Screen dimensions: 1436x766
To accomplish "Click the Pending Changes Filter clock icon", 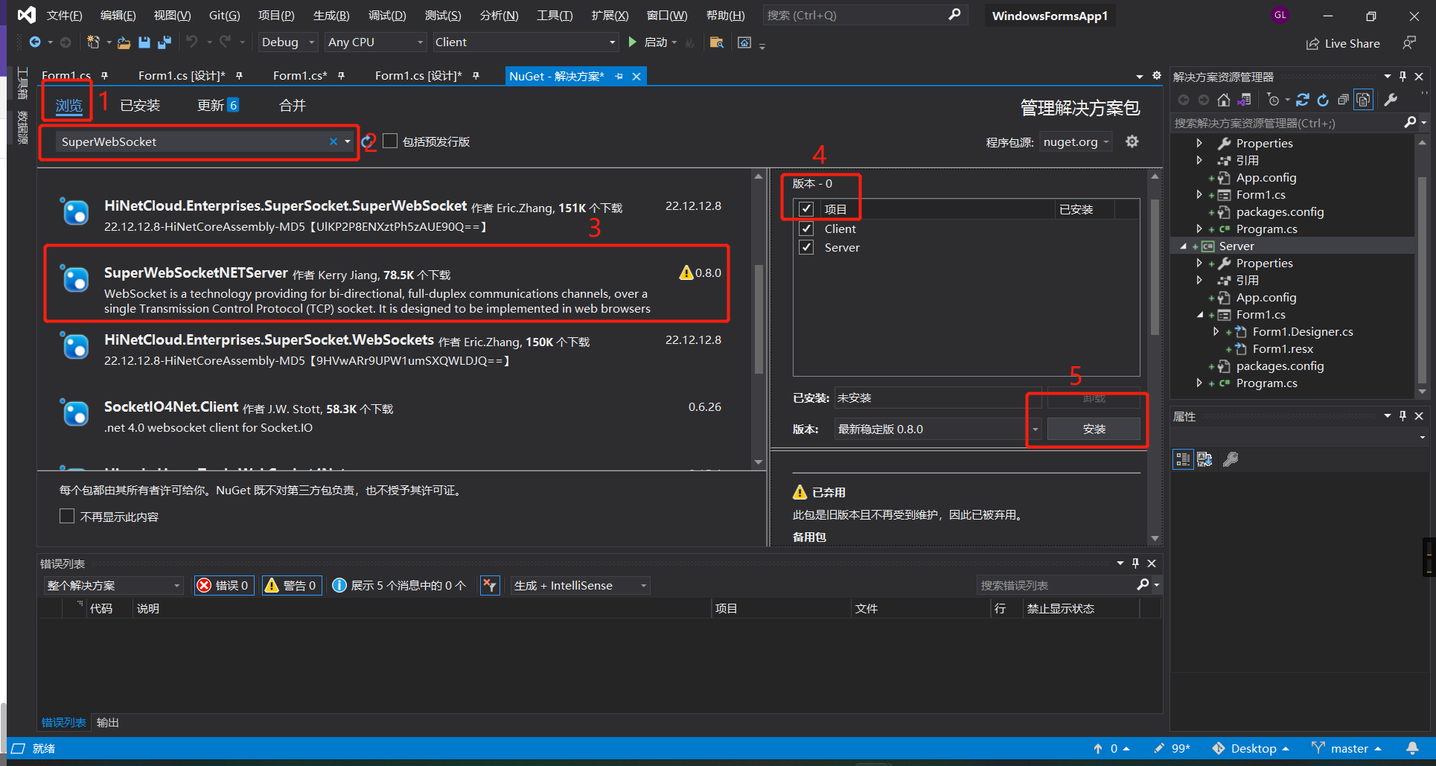I will pos(1273,100).
